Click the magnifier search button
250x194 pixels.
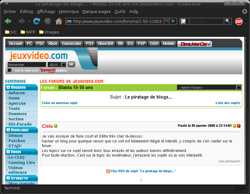pyautogui.click(x=228, y=21)
